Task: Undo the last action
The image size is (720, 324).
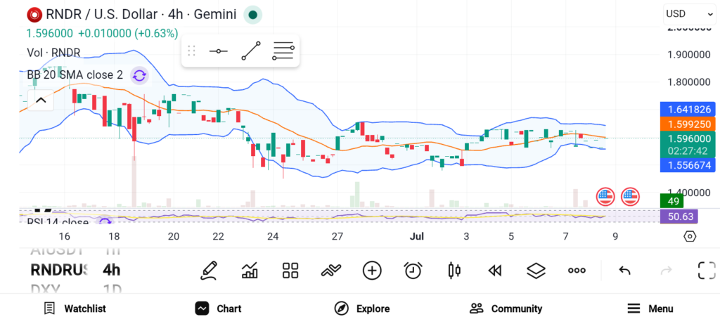Action: 624,271
